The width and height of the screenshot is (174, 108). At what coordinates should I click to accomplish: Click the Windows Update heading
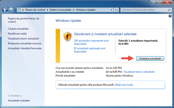pyautogui.click(x=68, y=21)
